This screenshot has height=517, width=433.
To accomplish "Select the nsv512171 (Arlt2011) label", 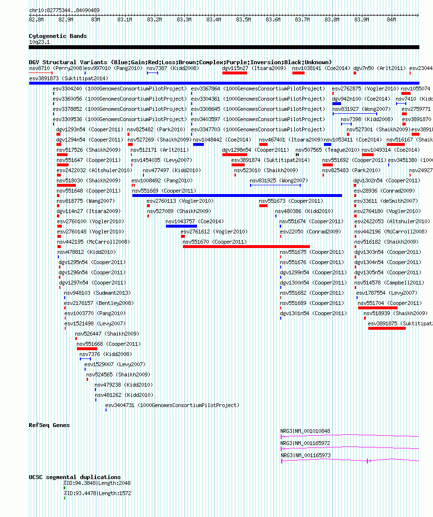I will 160,150.
